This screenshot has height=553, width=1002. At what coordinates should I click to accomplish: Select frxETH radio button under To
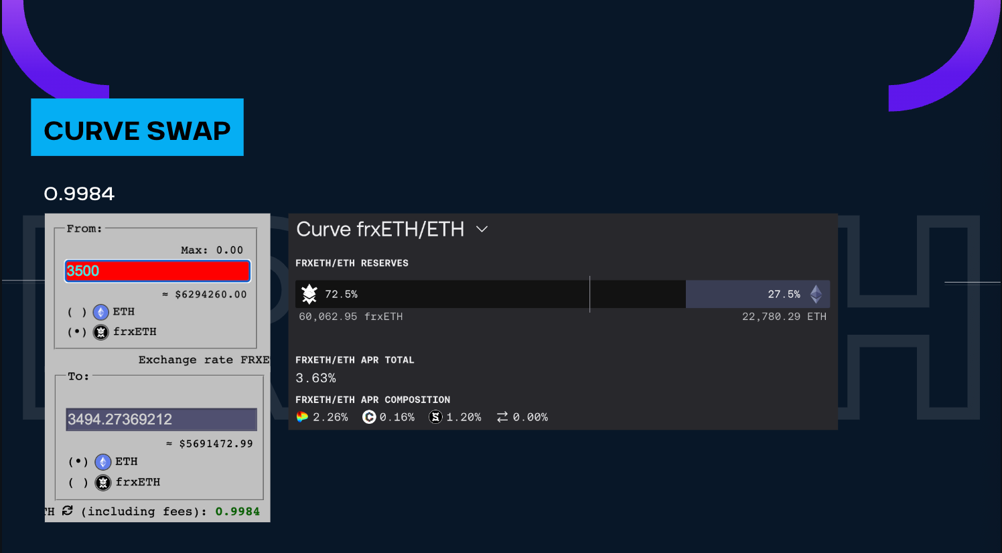[78, 482]
